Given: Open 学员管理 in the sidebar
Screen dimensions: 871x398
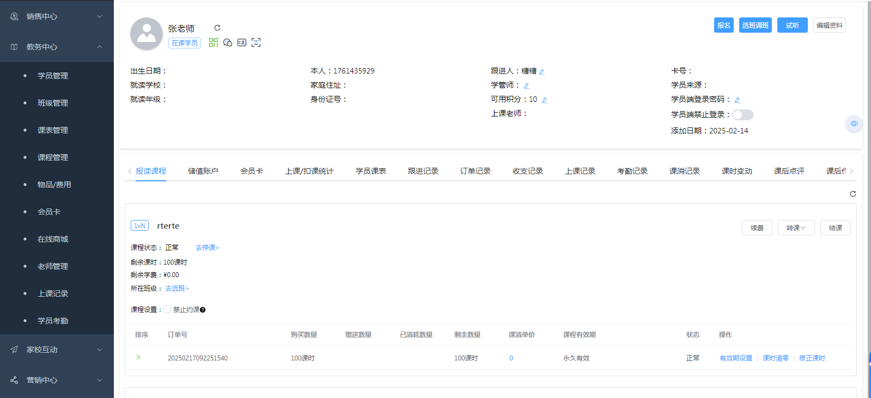Looking at the screenshot, I should pos(53,76).
